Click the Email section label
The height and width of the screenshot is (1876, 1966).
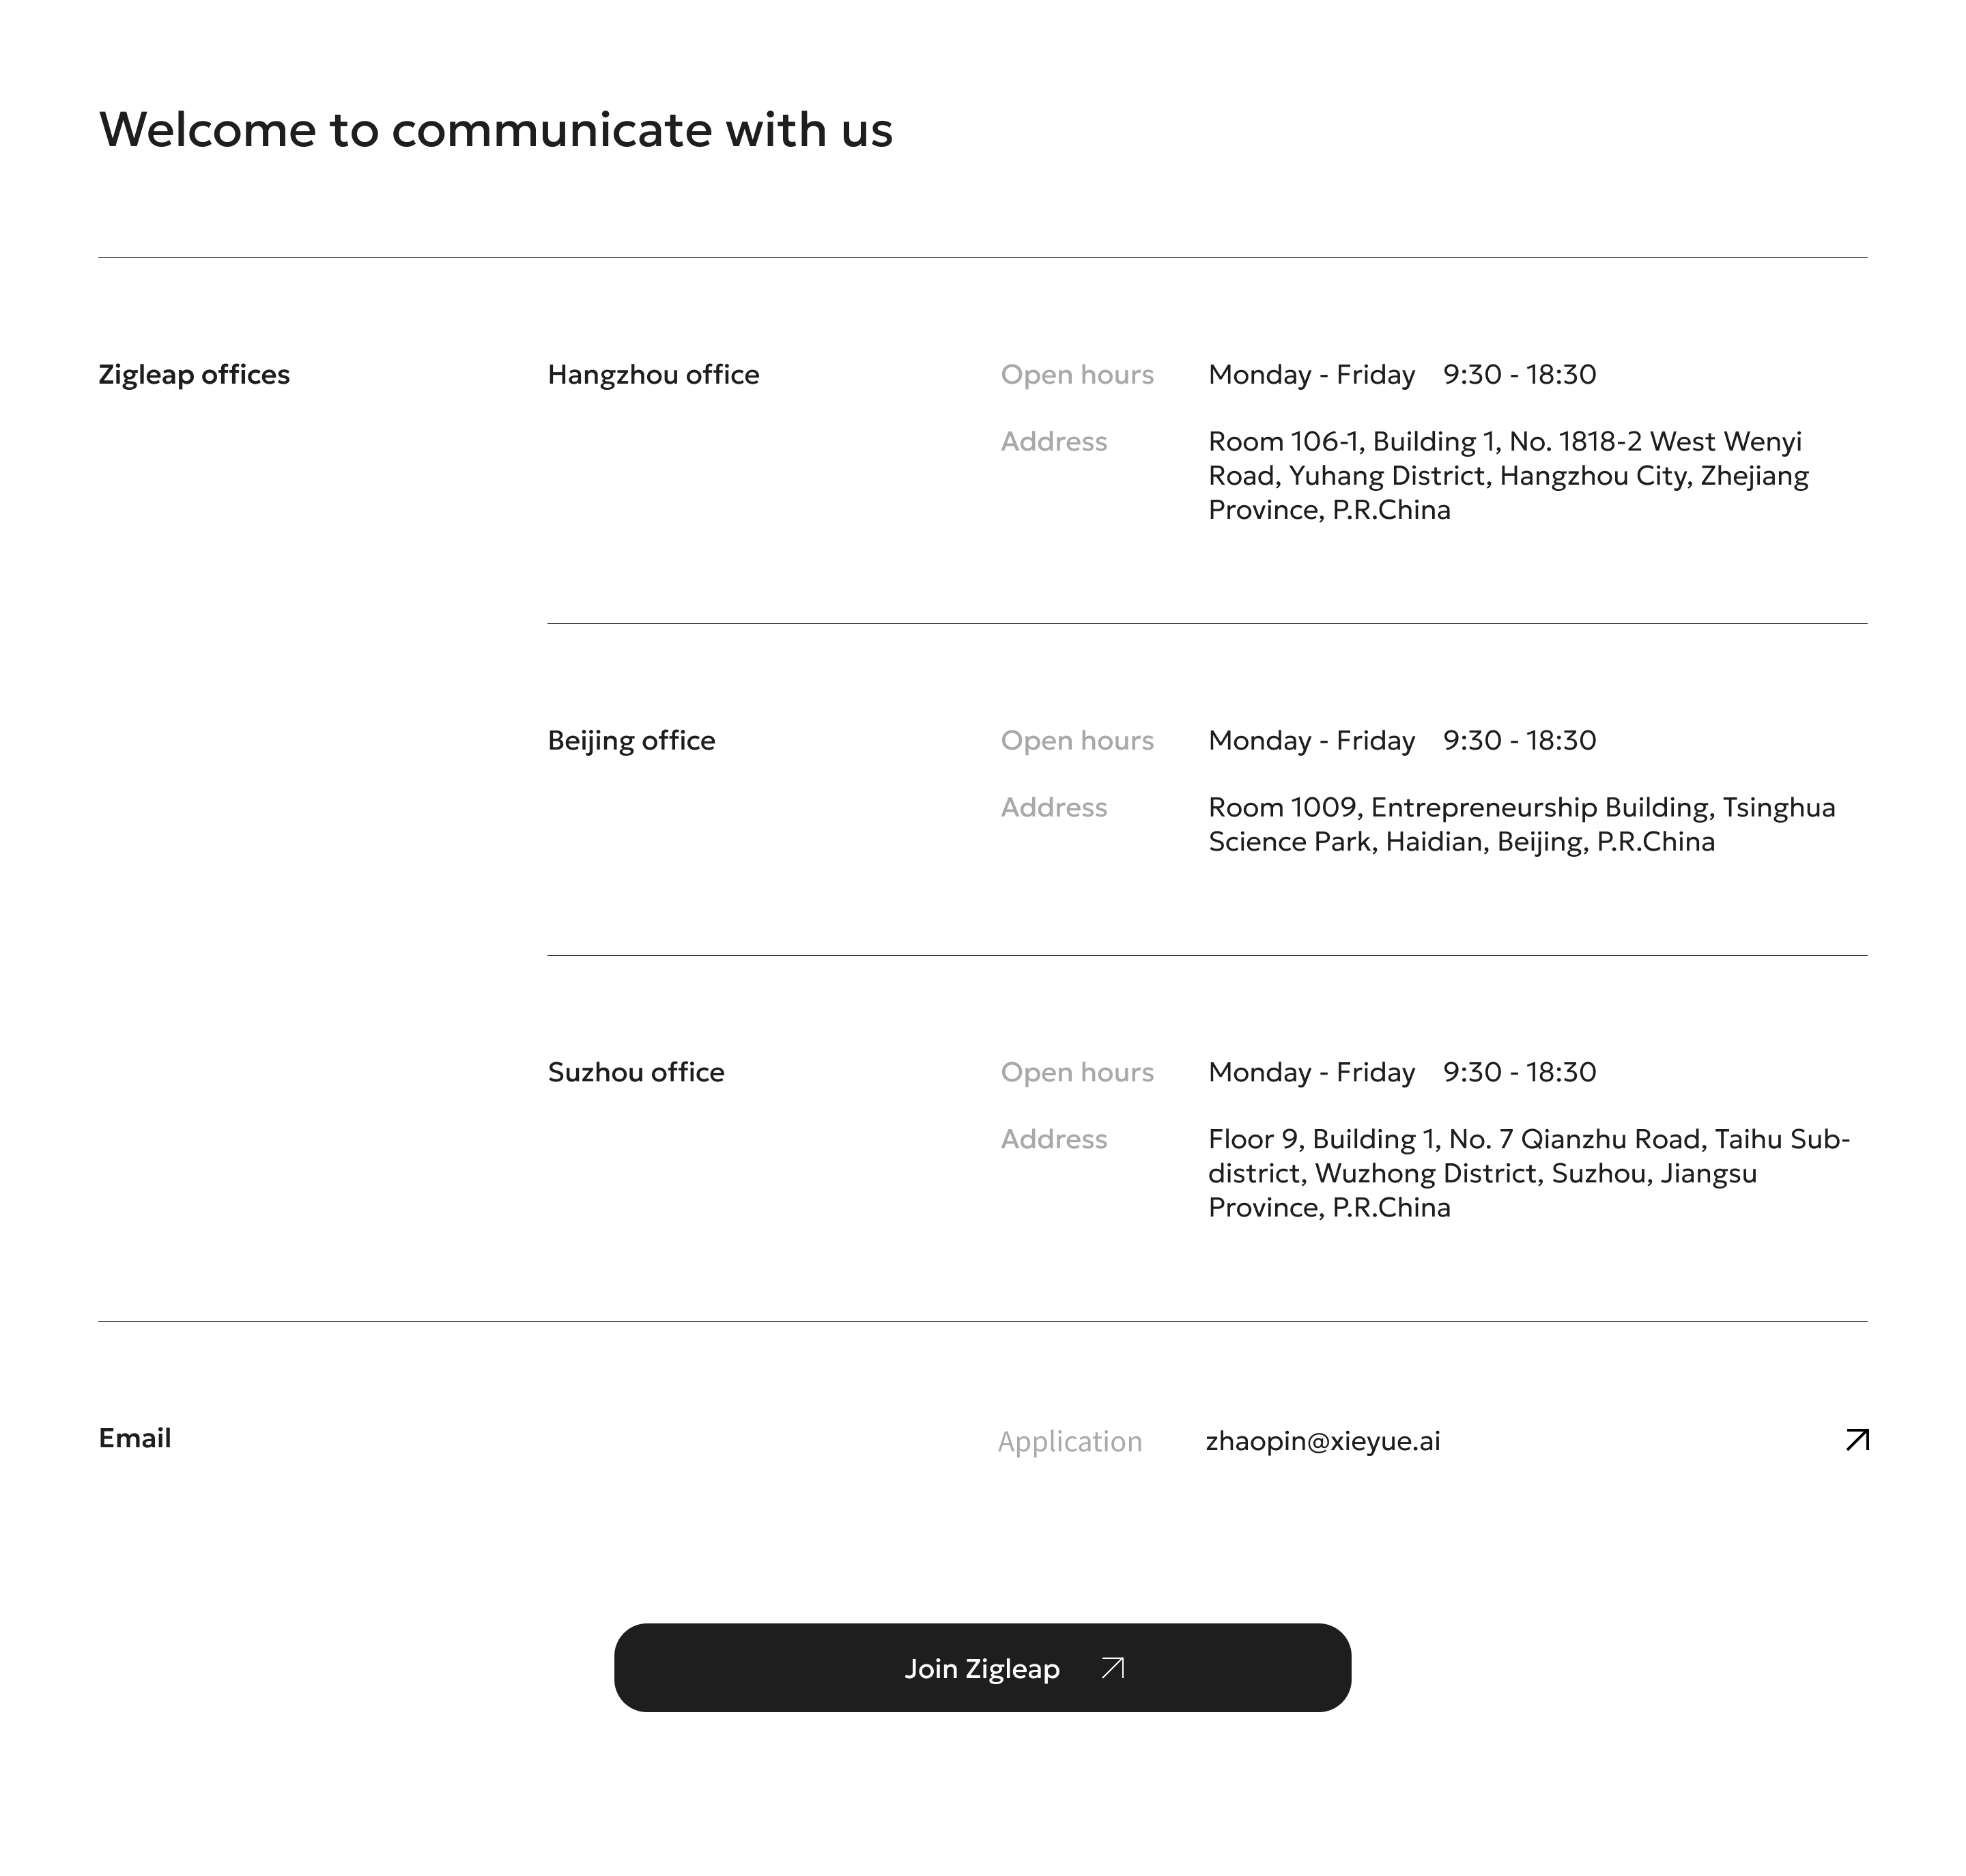pos(135,1438)
